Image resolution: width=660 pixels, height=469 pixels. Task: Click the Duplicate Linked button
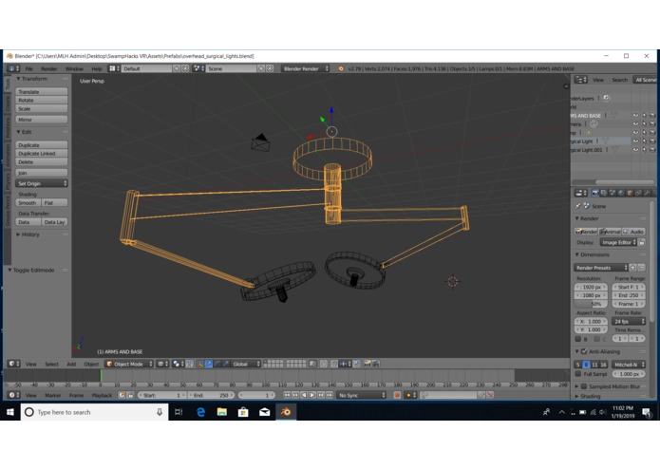point(41,153)
